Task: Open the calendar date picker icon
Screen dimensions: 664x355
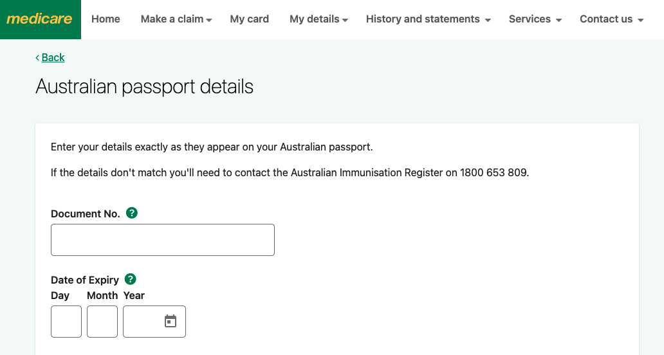Action: pos(171,321)
